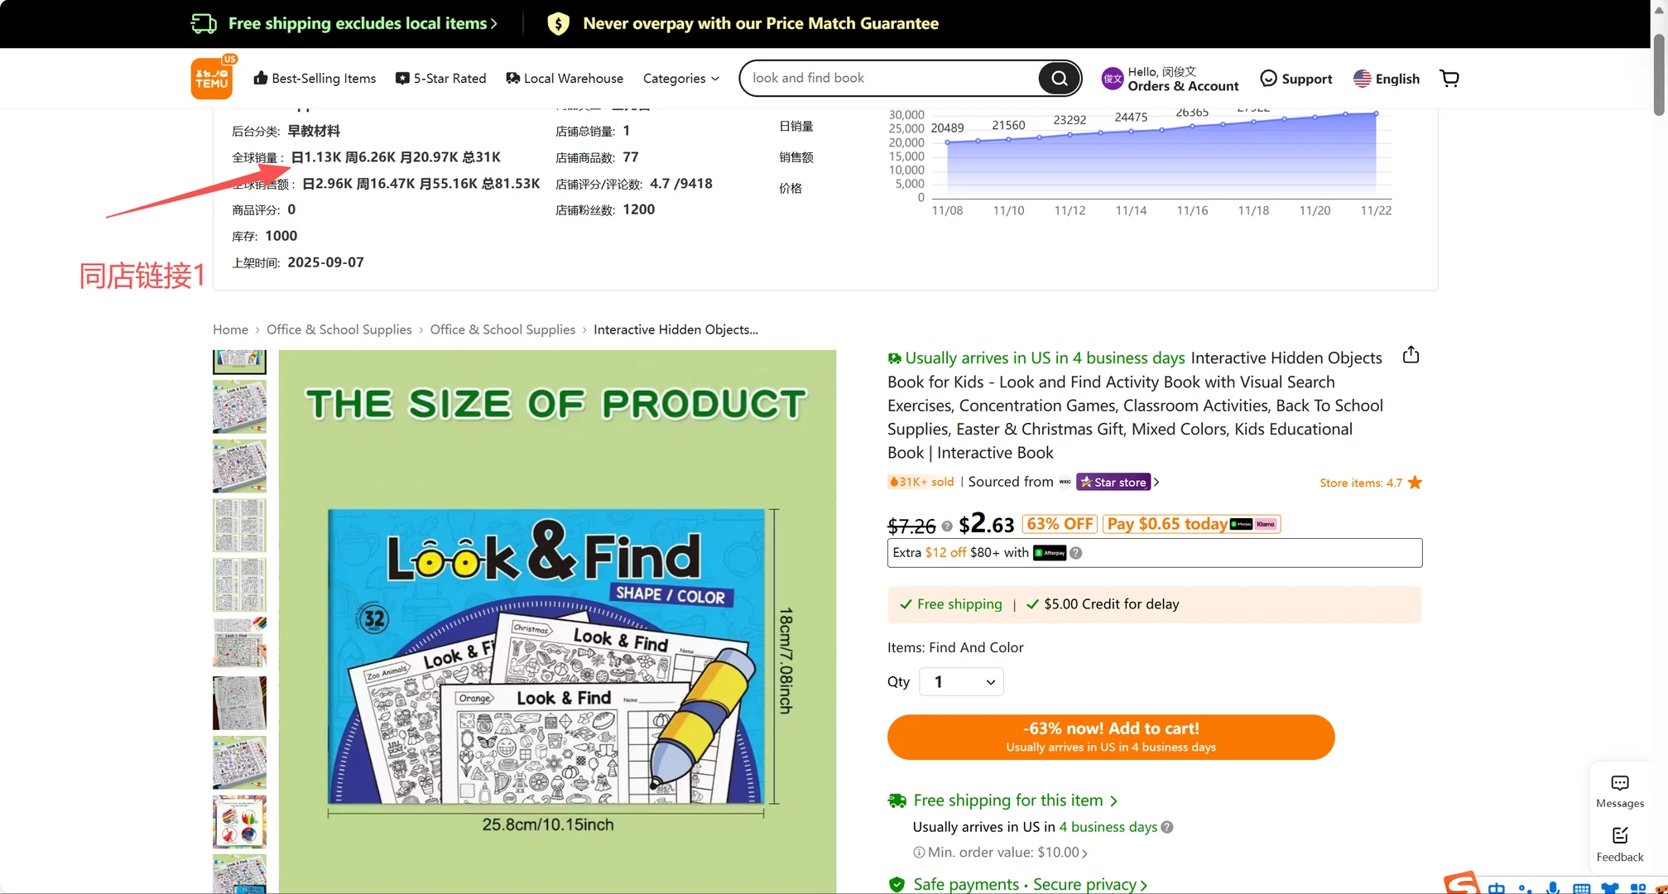
Task: Open the shopping cart icon
Action: coord(1449,78)
